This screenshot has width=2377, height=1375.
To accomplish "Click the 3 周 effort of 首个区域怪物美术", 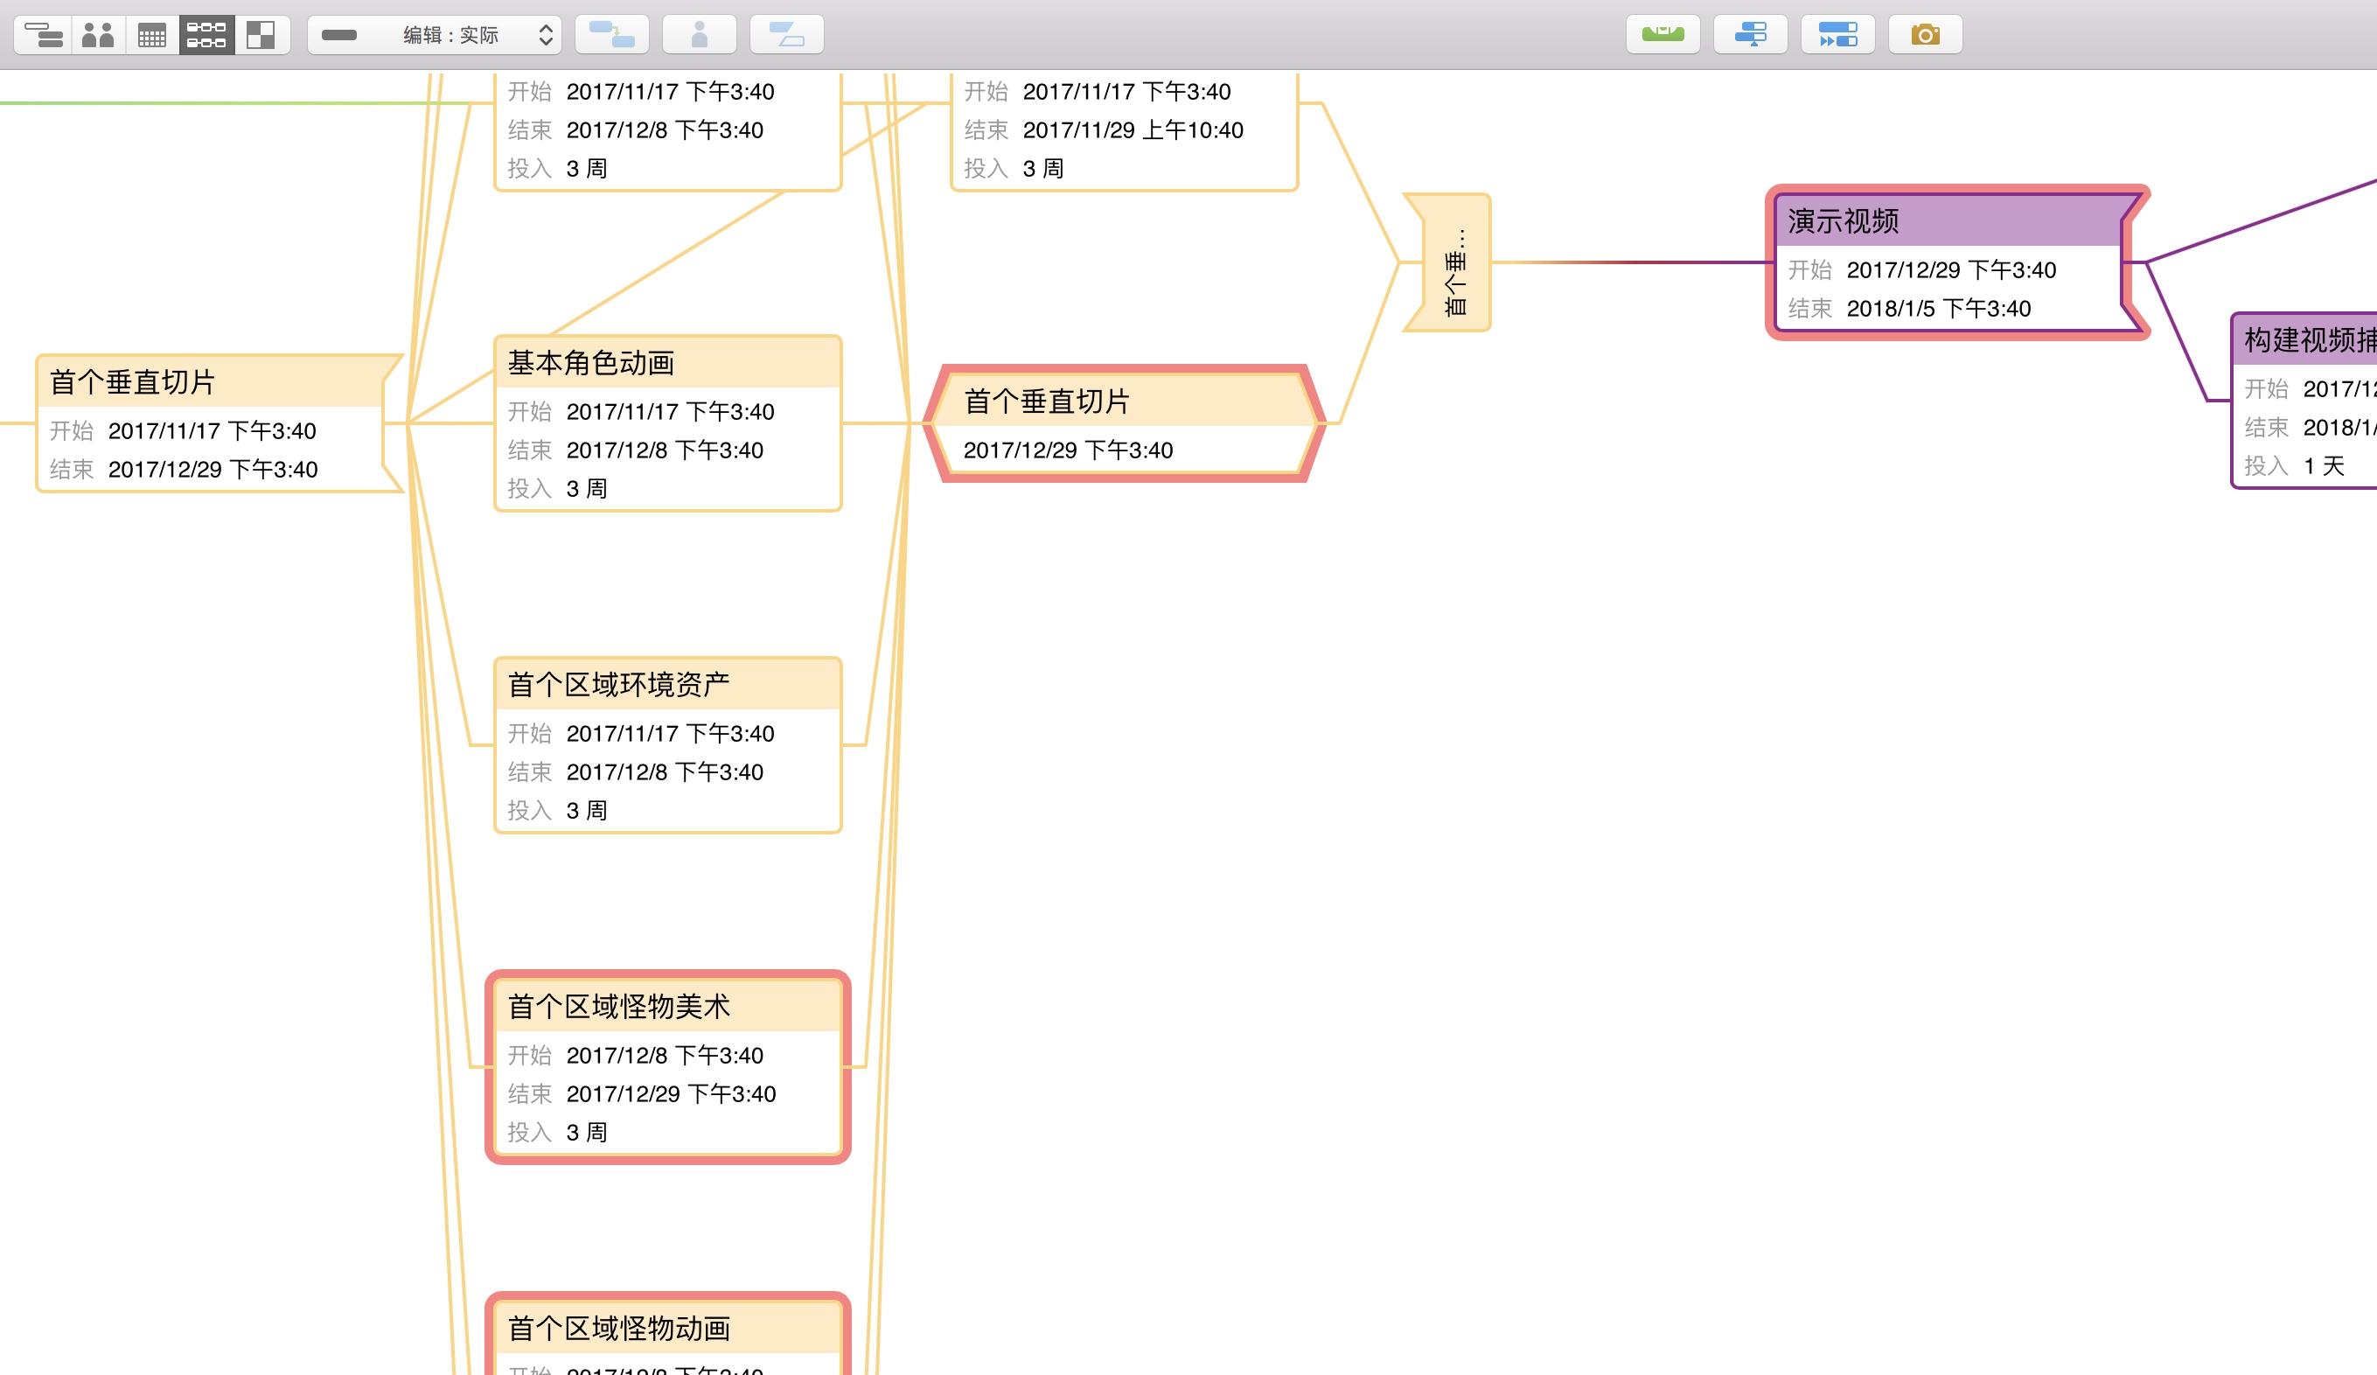I will pyautogui.click(x=587, y=1133).
